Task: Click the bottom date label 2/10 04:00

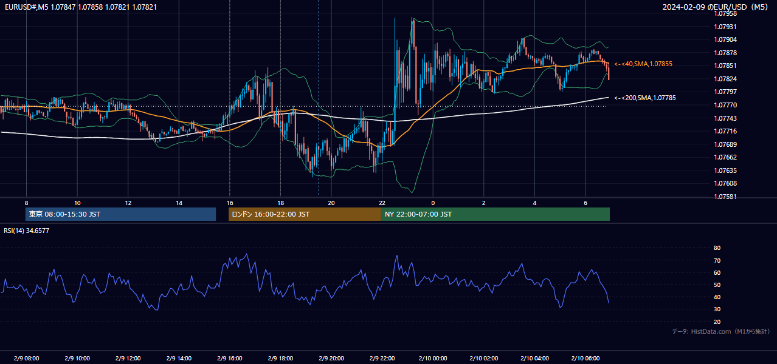Action: (534, 358)
